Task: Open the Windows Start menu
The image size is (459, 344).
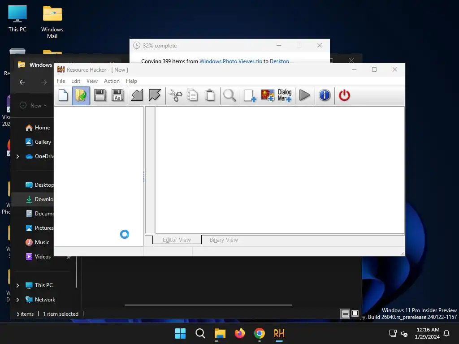Action: 180,333
